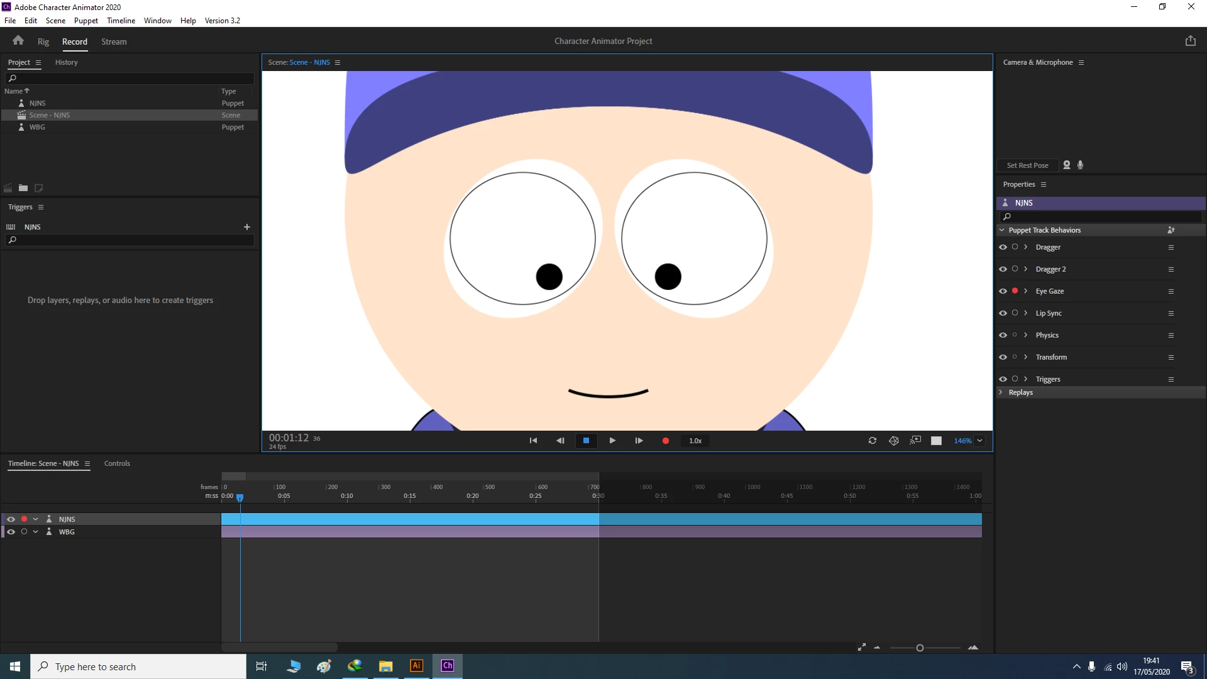Click the timeline zoom slider handle

(x=920, y=648)
